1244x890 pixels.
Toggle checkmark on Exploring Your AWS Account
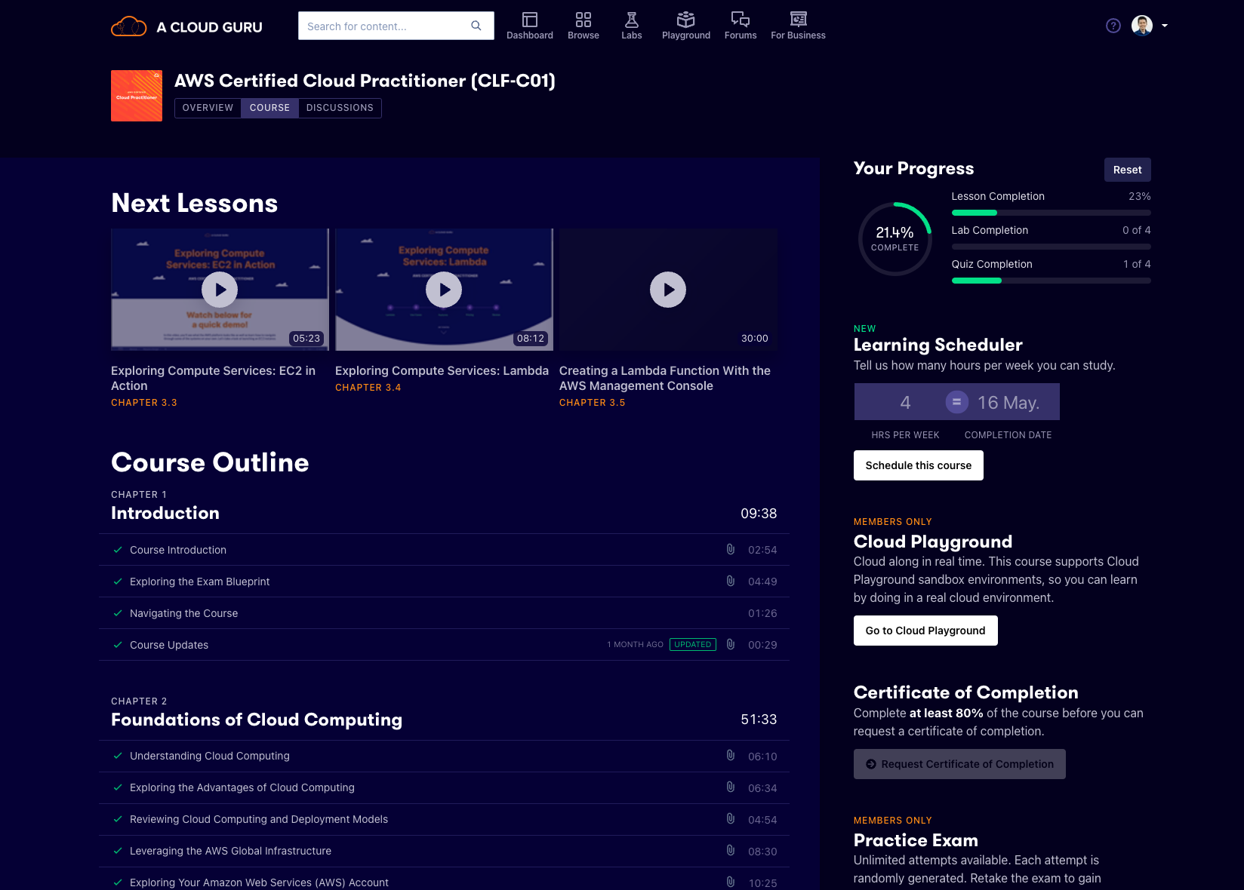click(118, 882)
